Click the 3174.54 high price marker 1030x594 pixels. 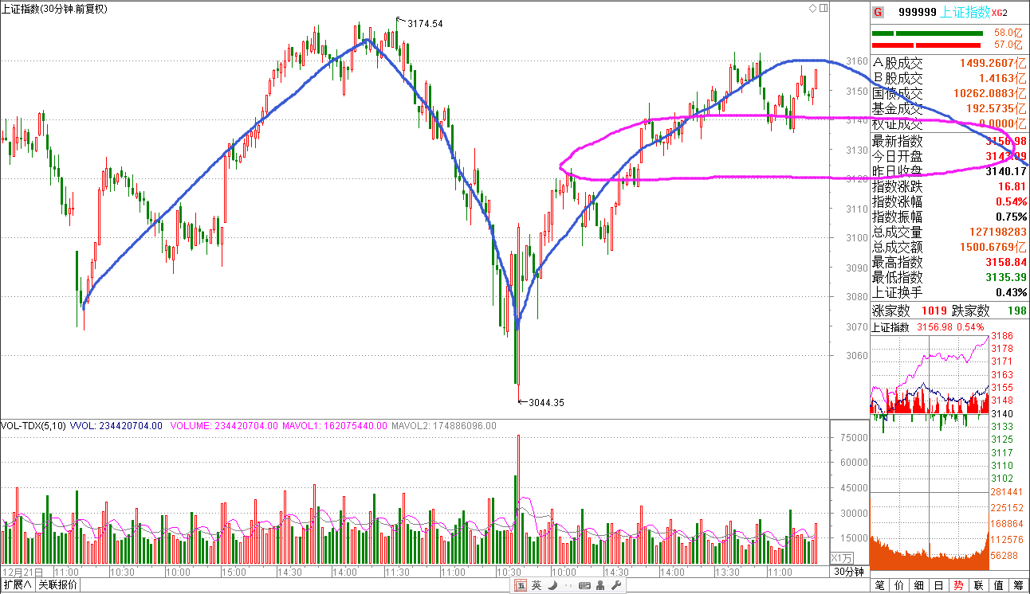[x=424, y=24]
